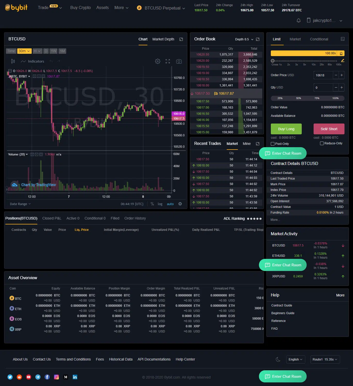Open Bybit Medium blog

coord(66,377)
